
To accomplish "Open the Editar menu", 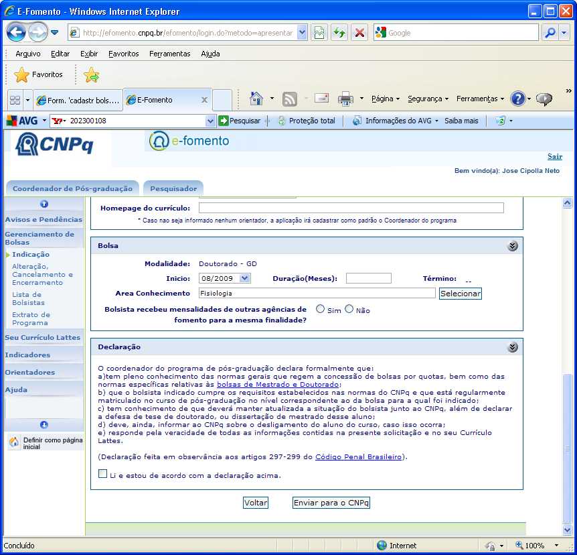I will (60, 54).
